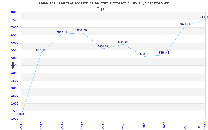Viewport: 208px width, 130px height.
Task: Click the 6000 y-axis tick label
Action: pyautogui.click(x=15, y=43)
